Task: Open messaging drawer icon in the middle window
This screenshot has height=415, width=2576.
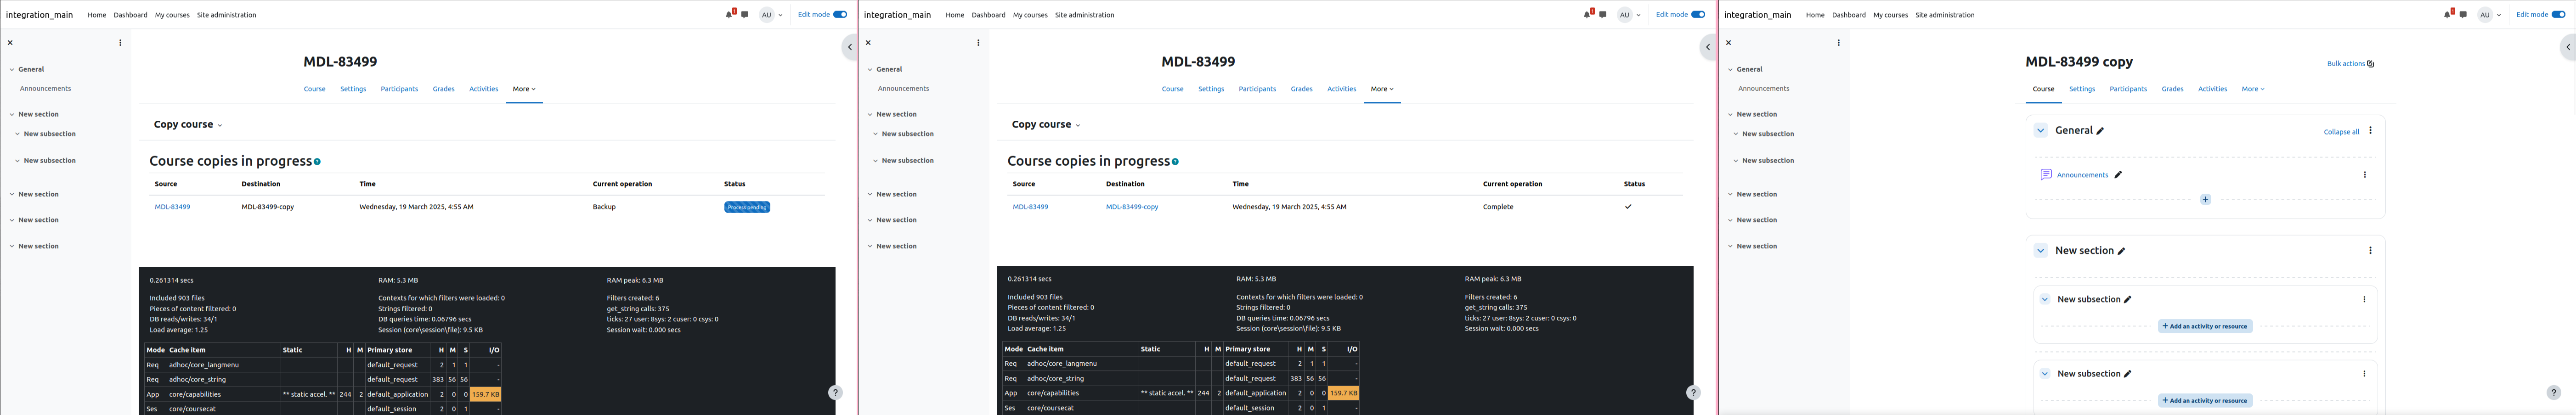Action: pyautogui.click(x=1603, y=15)
